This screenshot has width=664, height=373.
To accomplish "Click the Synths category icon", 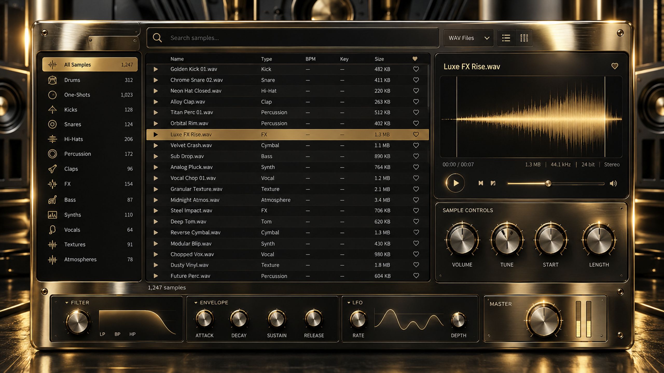I will tap(52, 215).
